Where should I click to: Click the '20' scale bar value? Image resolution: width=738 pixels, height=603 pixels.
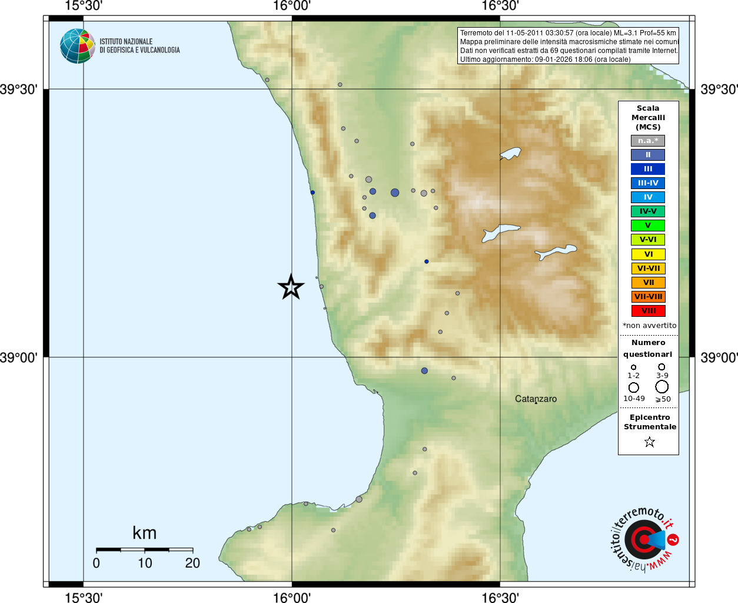(x=192, y=563)
